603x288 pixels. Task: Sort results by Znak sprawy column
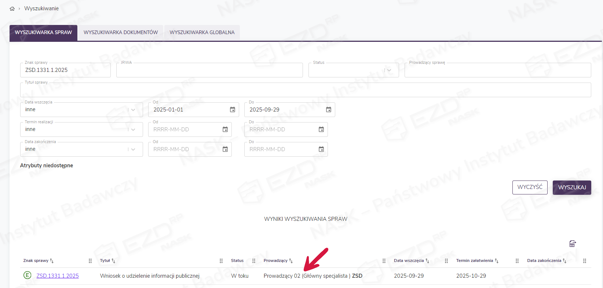tap(52, 261)
